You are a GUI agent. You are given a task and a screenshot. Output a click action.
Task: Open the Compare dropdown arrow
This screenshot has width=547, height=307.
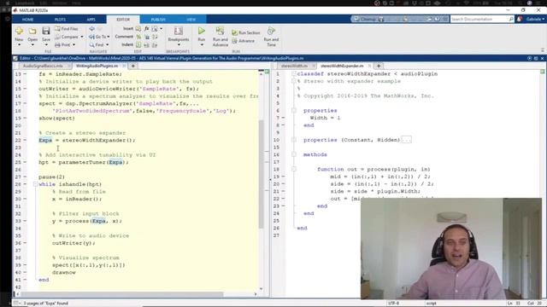coord(82,37)
